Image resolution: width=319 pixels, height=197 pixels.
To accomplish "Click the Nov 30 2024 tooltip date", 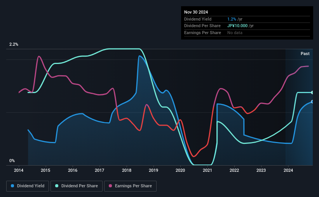I will pyautogui.click(x=196, y=12).
